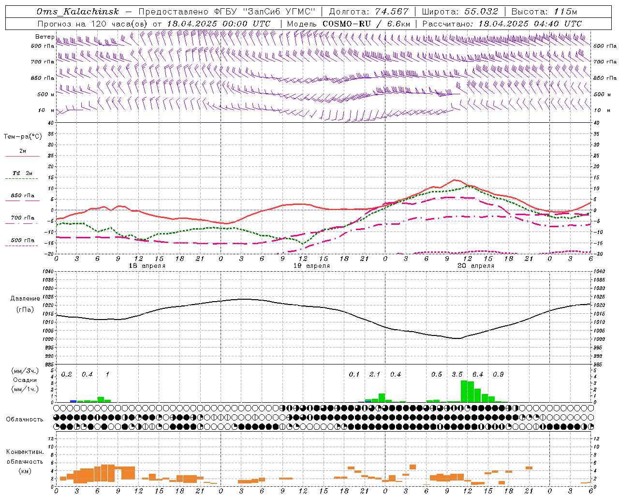Image resolution: width=619 pixels, height=495 pixels.
Task: Click the 'Долгота: 74.567' value
Action: (x=368, y=12)
